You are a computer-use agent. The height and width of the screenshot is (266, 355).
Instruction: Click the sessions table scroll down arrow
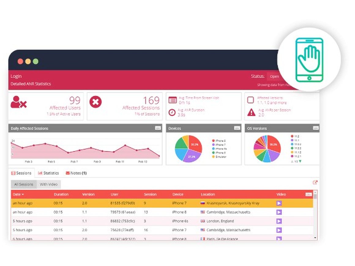coord(315,238)
